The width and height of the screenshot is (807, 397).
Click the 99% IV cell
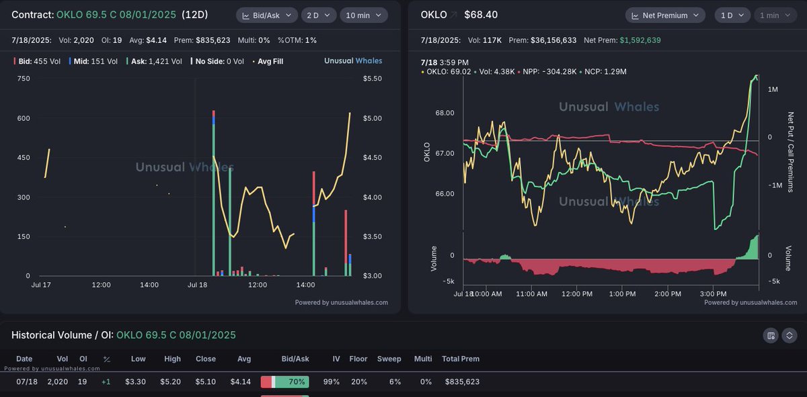[x=332, y=382]
